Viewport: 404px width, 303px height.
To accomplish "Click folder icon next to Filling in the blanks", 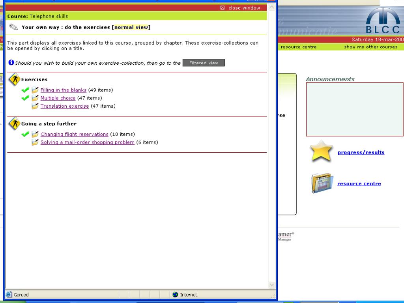I will 35,90.
